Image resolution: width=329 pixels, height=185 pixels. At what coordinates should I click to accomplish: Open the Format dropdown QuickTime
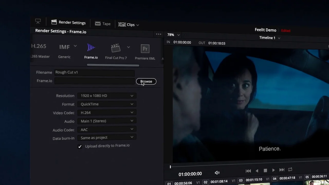(107, 104)
